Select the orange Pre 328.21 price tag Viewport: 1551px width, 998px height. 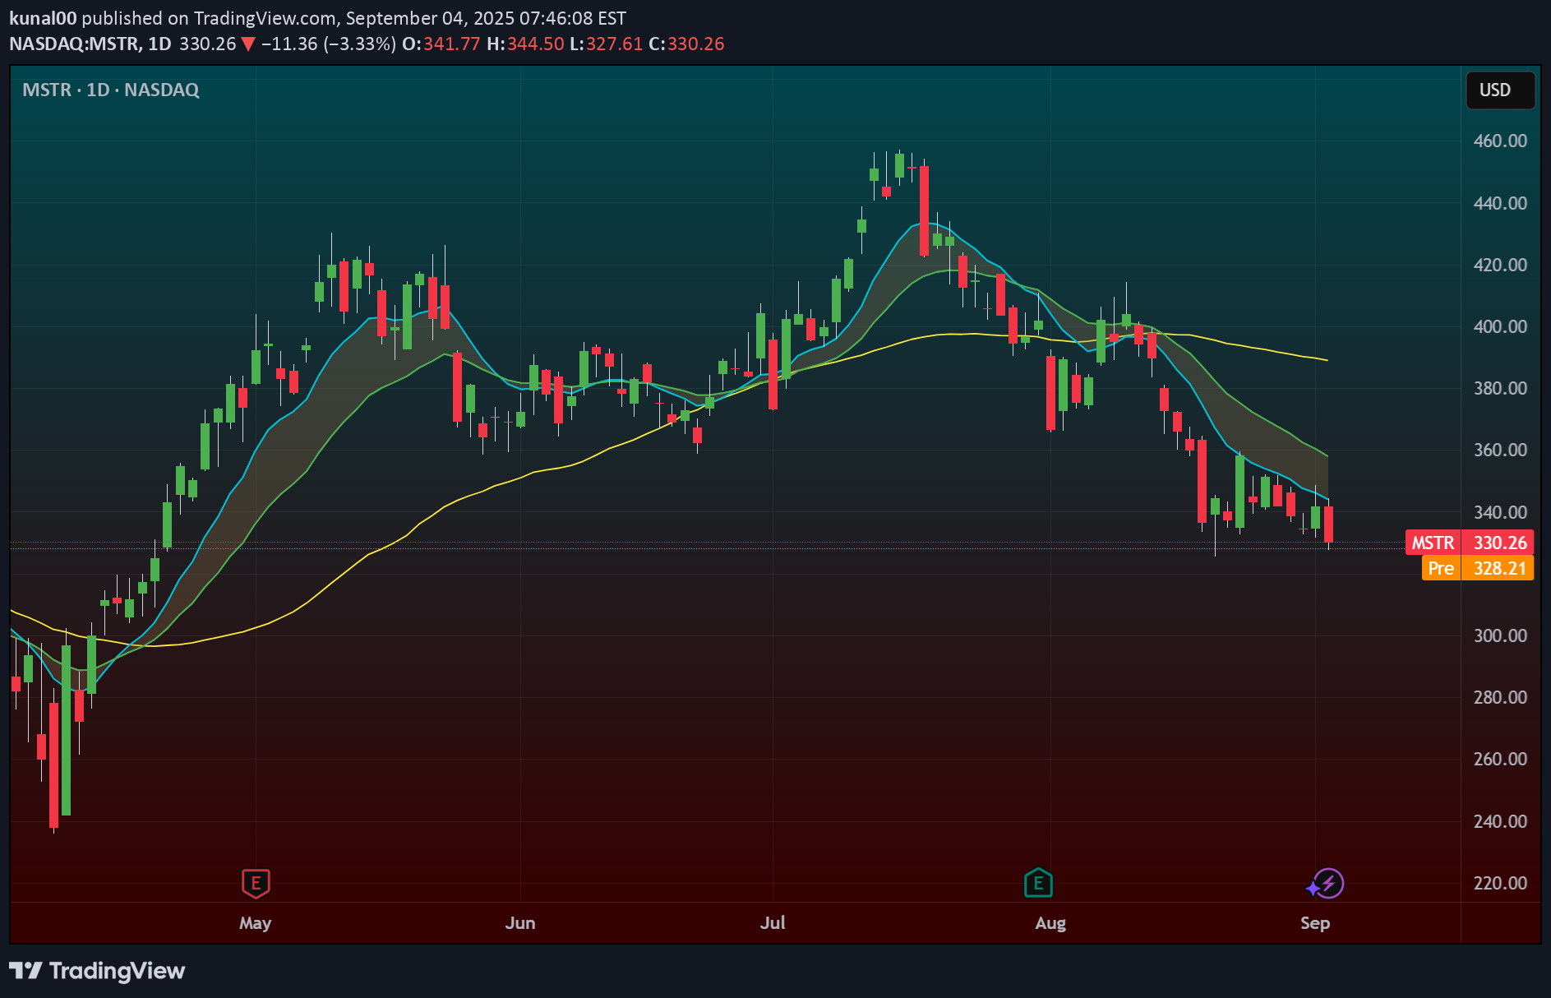(x=1477, y=568)
